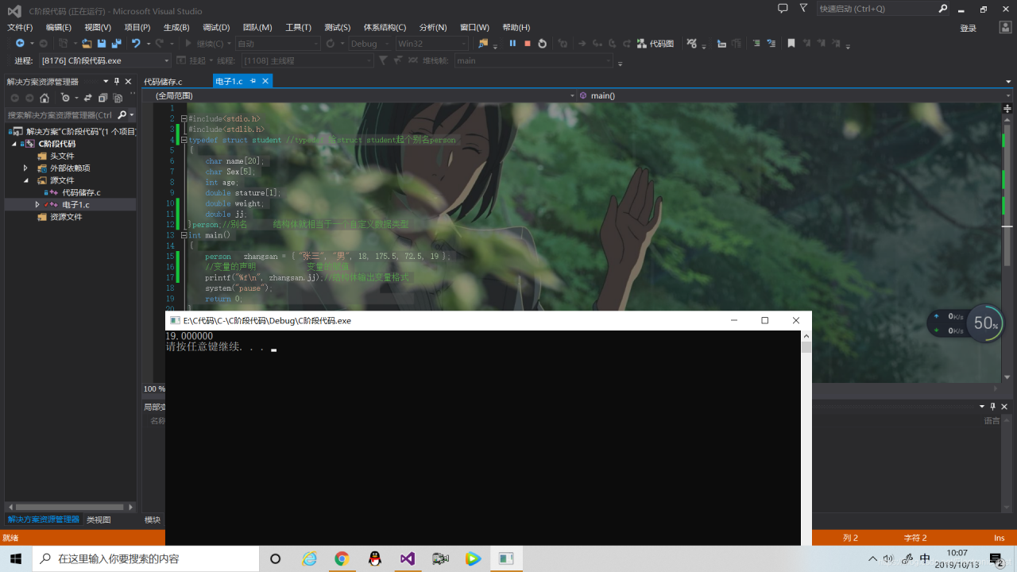Close the Solution Explorer panel
Image resolution: width=1017 pixels, height=572 pixels.
click(x=129, y=81)
